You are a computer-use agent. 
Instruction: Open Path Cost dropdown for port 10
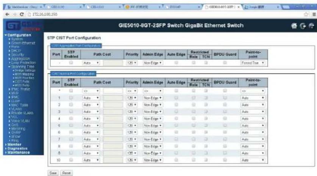point(91,160)
